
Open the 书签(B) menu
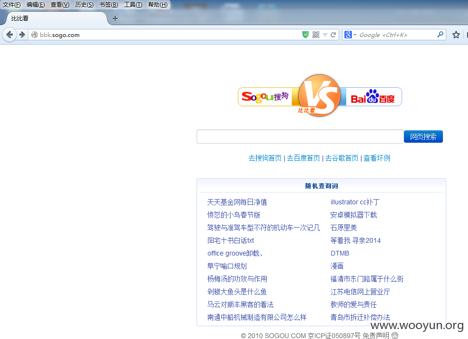(108, 5)
